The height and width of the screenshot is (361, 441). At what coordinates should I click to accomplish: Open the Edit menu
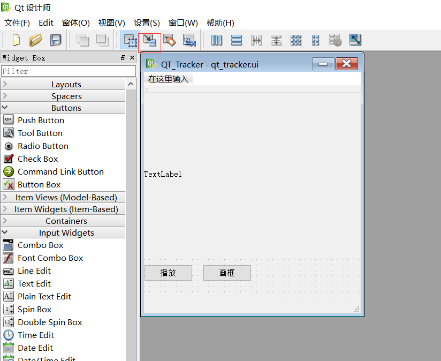46,23
